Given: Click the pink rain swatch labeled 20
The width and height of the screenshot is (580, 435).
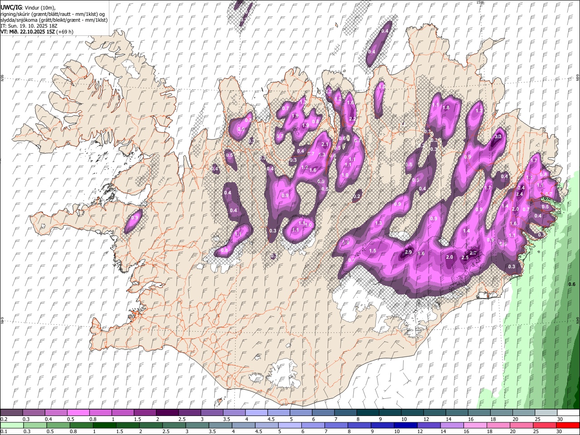Looking at the screenshot, I should pos(521,425).
